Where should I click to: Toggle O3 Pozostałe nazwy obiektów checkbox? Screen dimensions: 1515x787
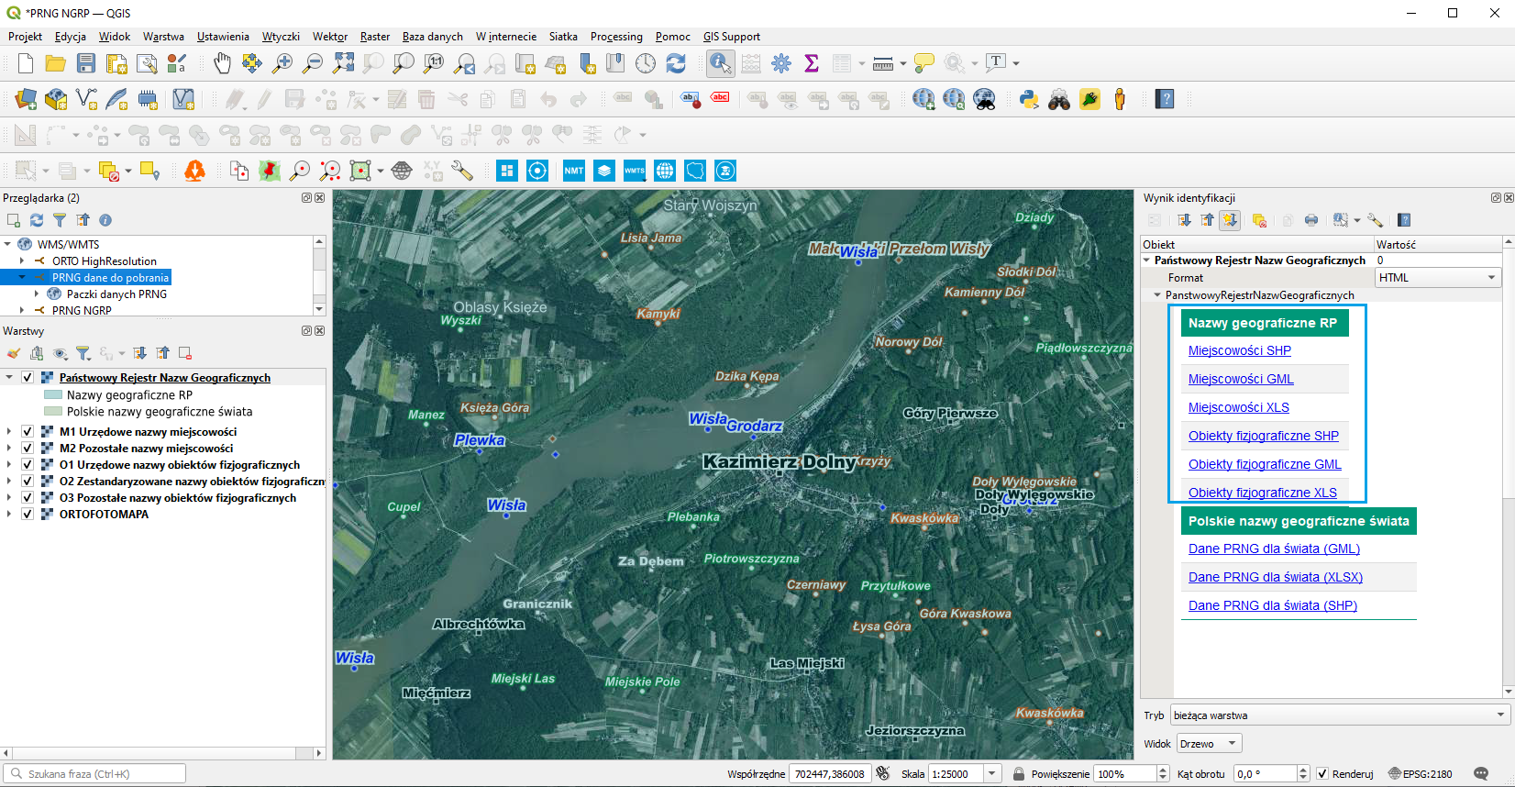tap(28, 497)
